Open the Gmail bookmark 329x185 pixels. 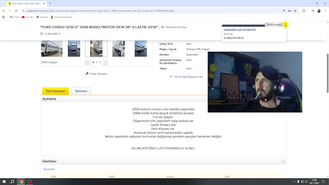[x=14, y=17]
